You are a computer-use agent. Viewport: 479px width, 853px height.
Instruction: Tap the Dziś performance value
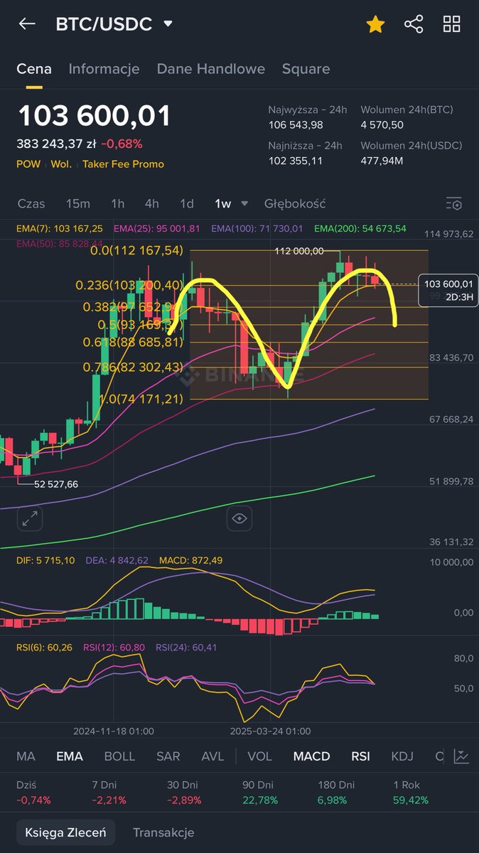[33, 800]
